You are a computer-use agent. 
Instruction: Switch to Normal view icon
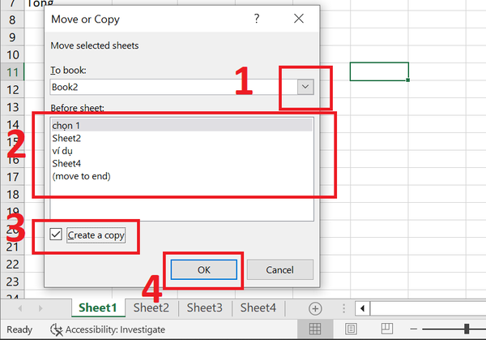click(x=315, y=329)
